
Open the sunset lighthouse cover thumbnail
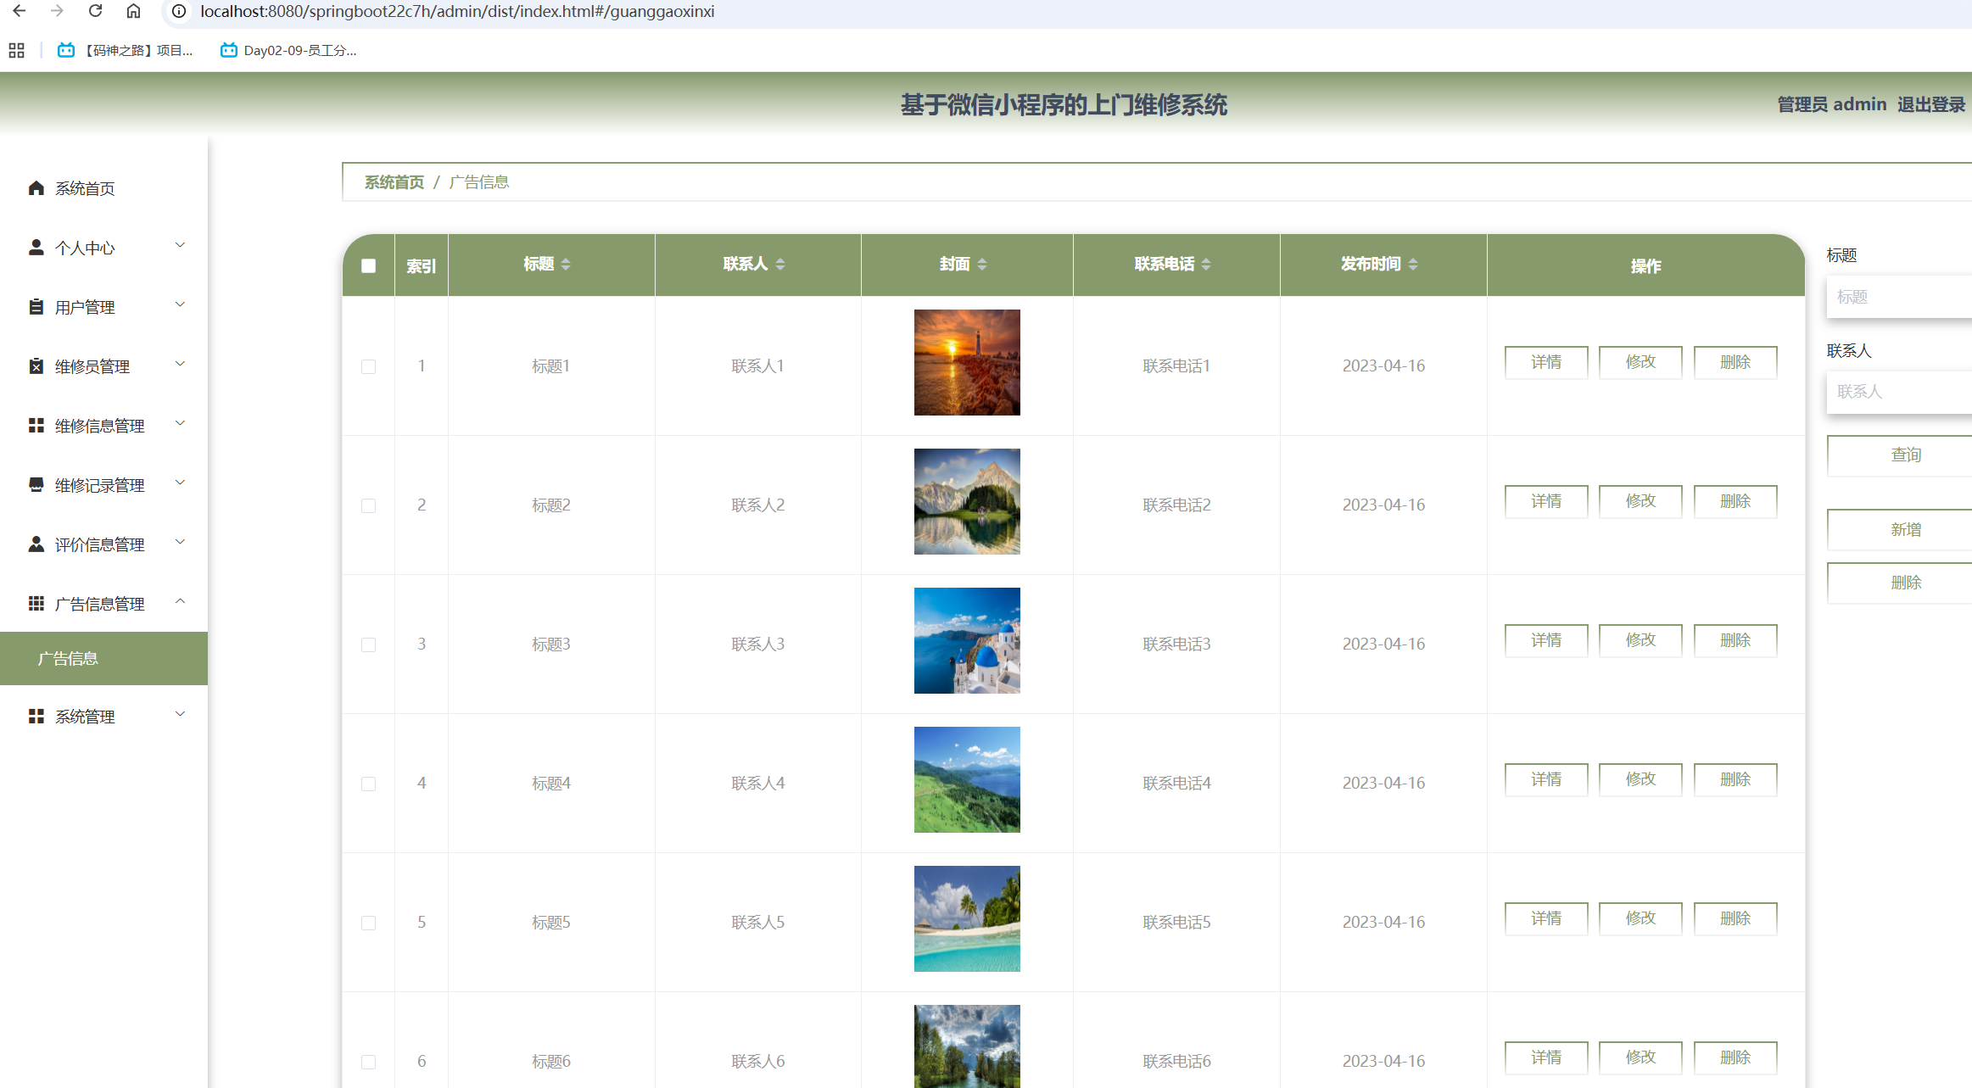pyautogui.click(x=967, y=362)
